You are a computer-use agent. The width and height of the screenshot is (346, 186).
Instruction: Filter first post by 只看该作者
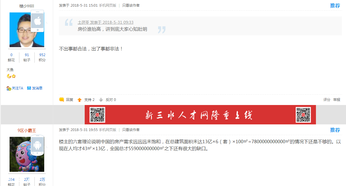131,5
